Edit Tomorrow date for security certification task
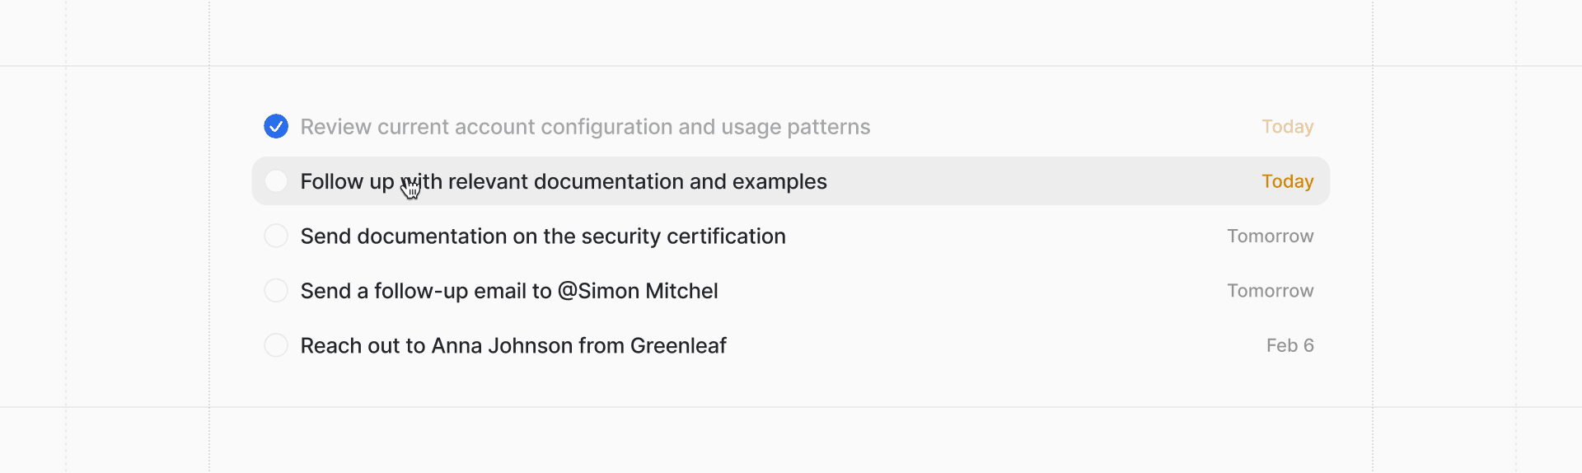This screenshot has height=473, width=1582. (x=1270, y=236)
